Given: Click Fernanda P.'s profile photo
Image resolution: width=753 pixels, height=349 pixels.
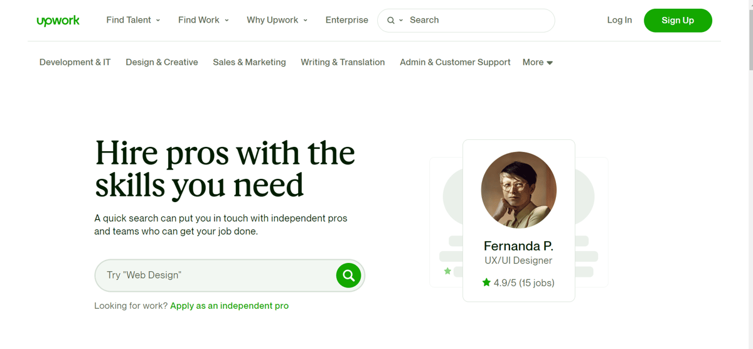Looking at the screenshot, I should [518, 190].
